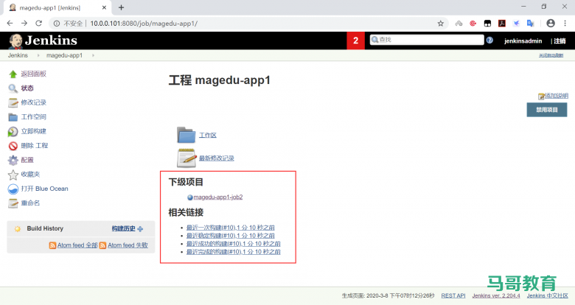Open the Chrome profile avatar icon
Viewport: 575px width, 305px height.
(x=551, y=23)
